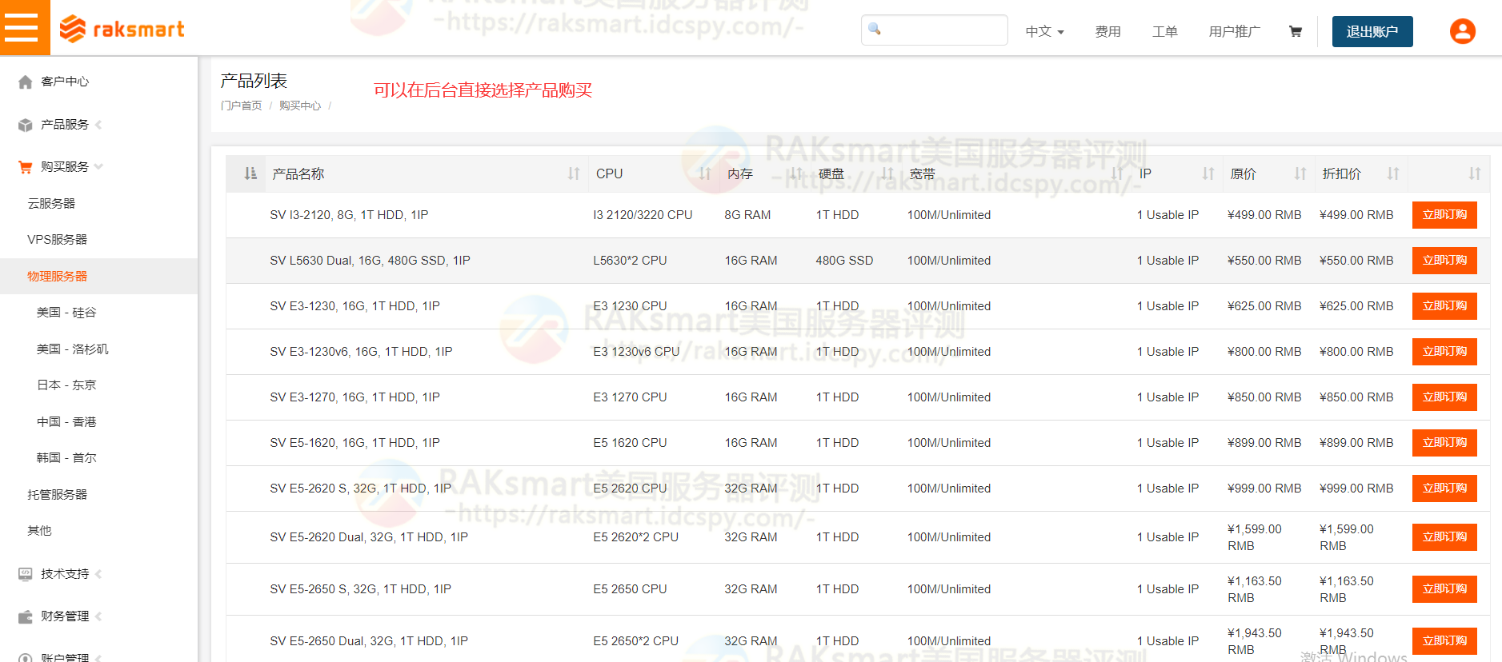Click the raksmart logo
This screenshot has height=662, width=1502.
pos(122,29)
